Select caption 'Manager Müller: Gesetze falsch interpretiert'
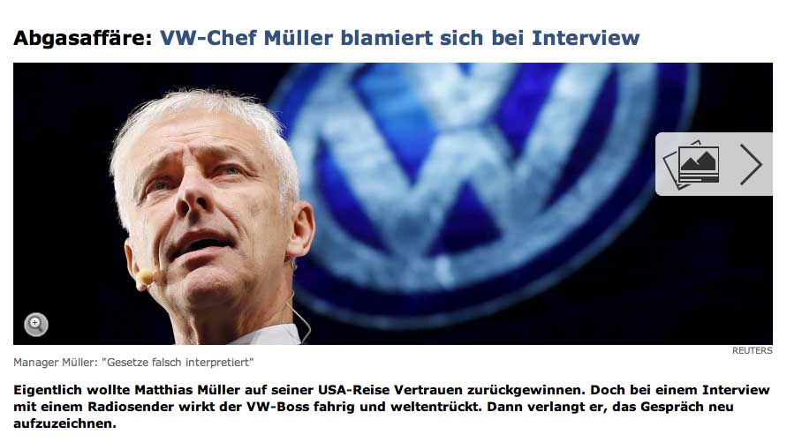787x442 pixels. pos(133,363)
